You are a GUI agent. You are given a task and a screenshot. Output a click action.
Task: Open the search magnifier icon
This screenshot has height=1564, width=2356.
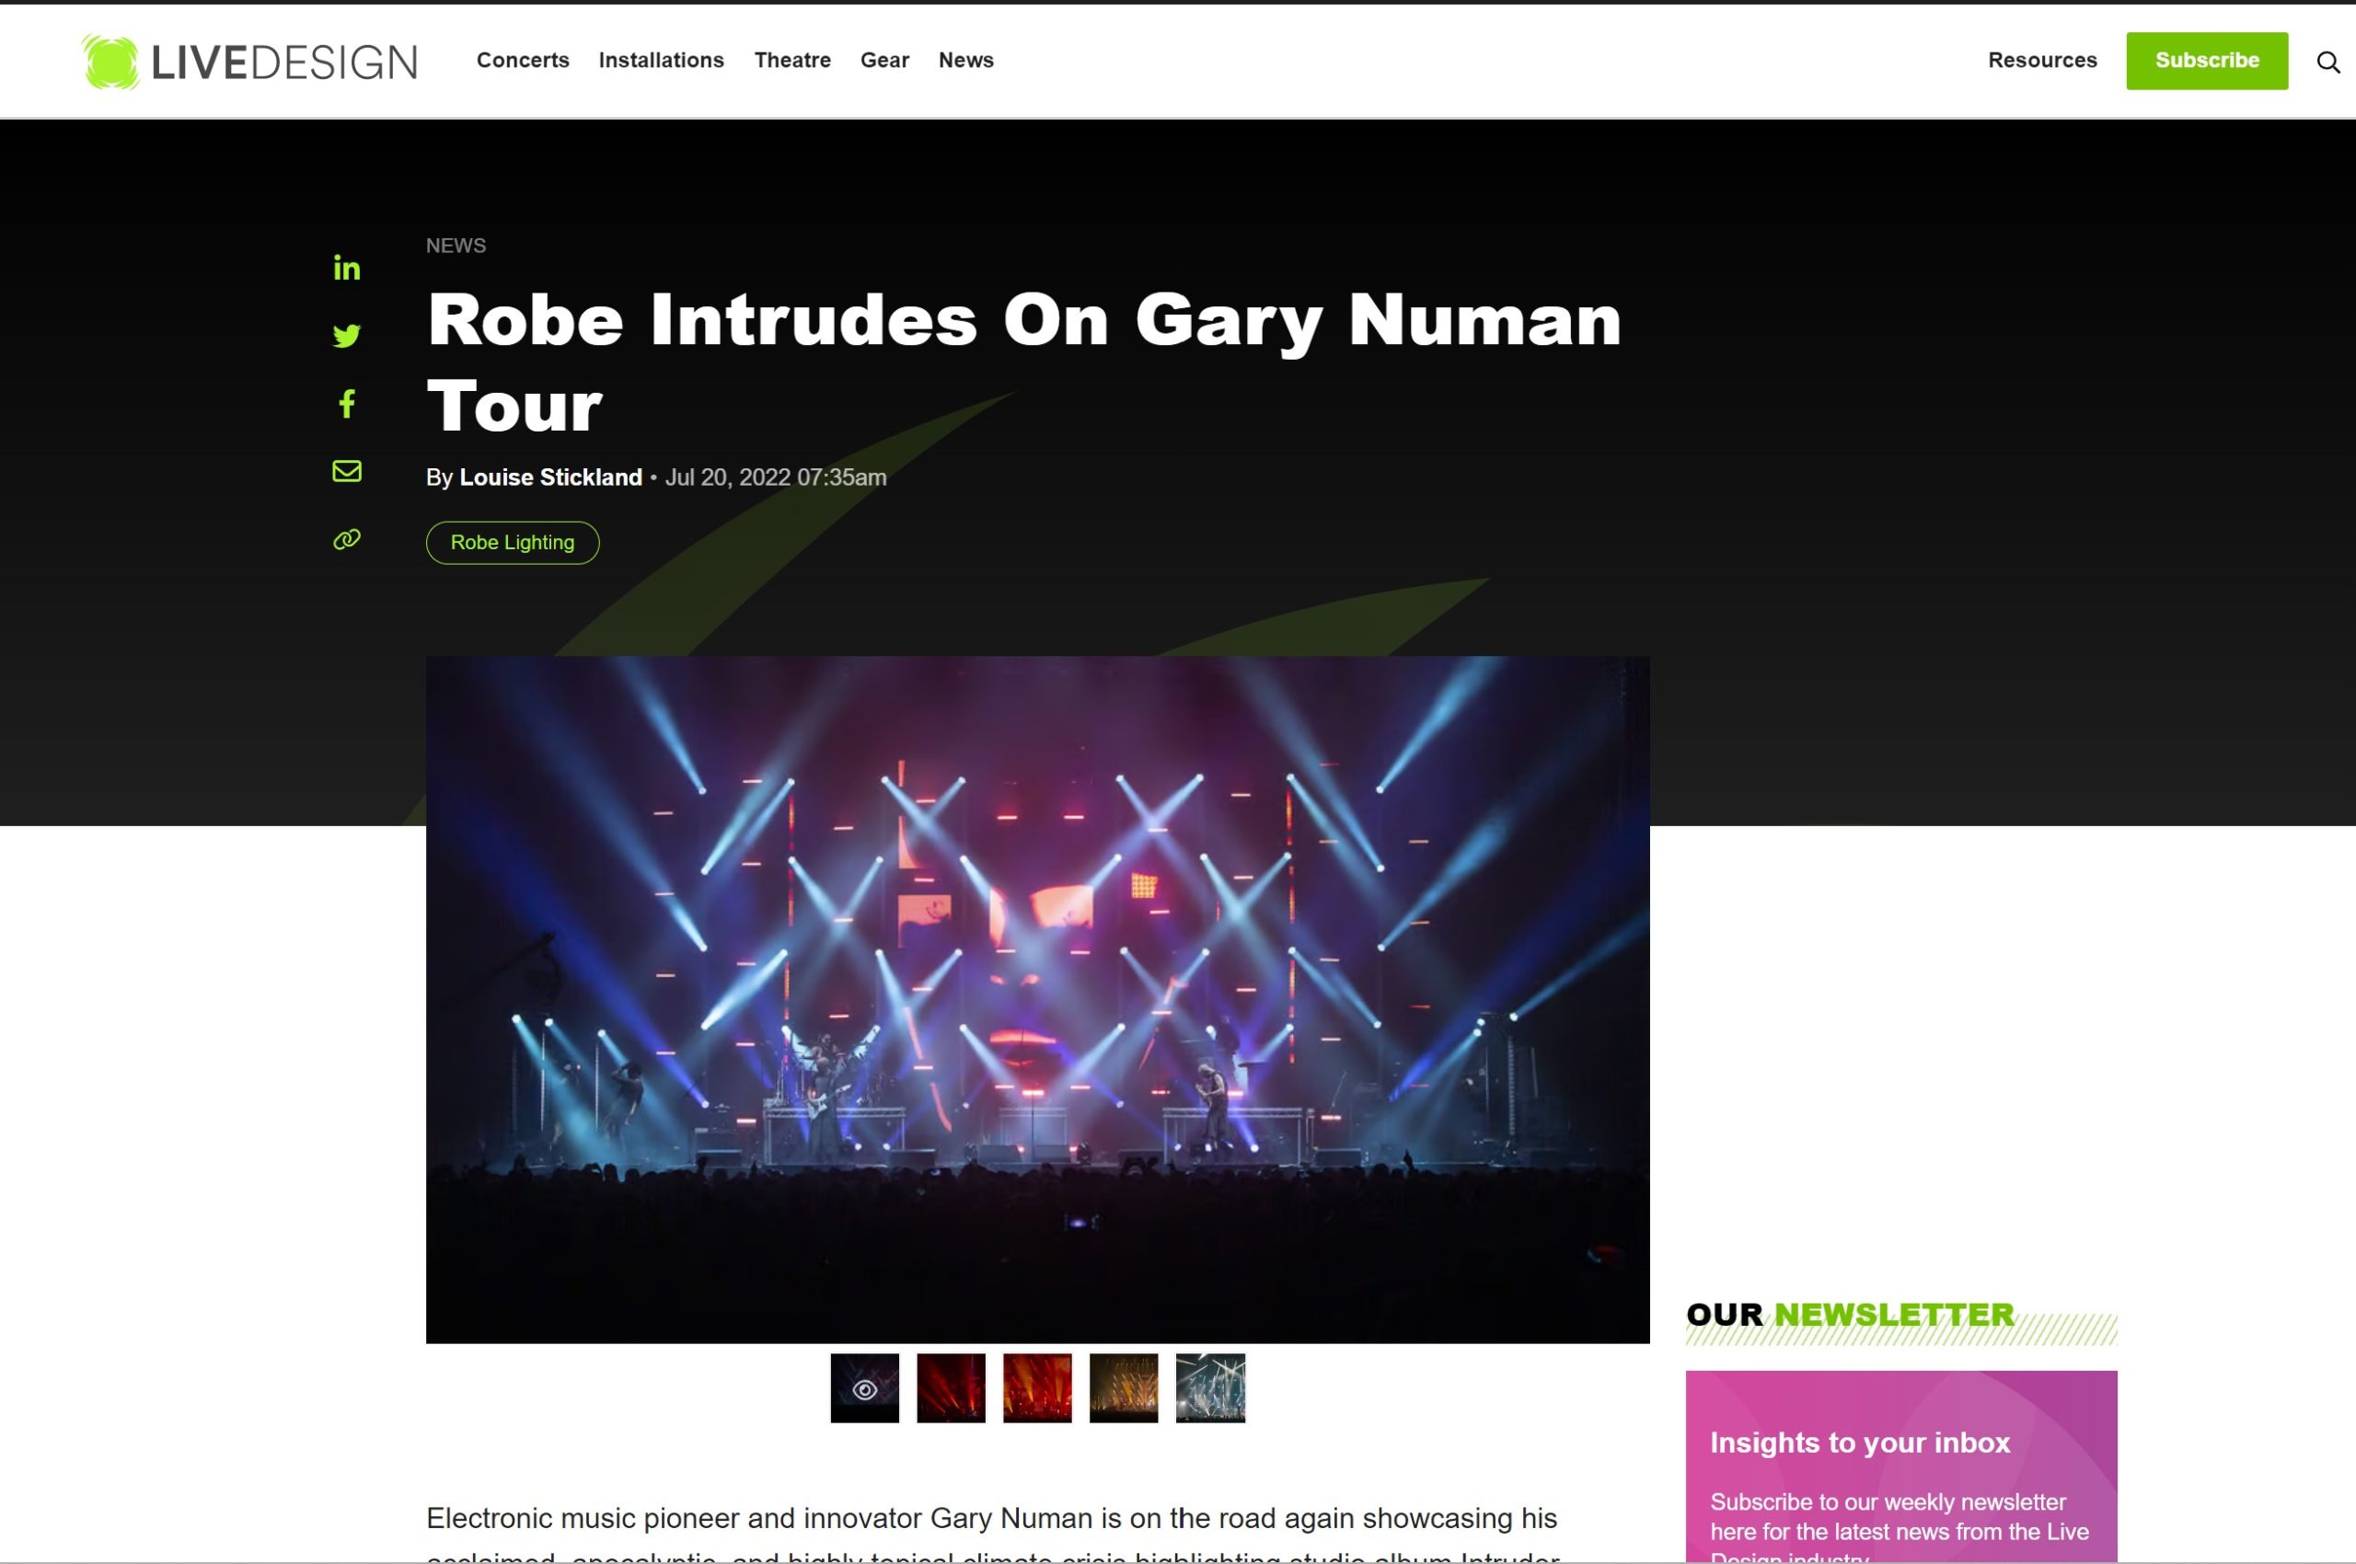(2328, 62)
